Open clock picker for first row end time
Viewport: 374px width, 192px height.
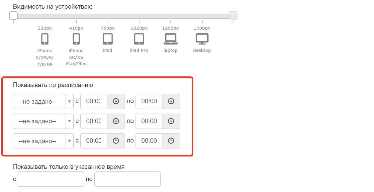click(x=171, y=101)
